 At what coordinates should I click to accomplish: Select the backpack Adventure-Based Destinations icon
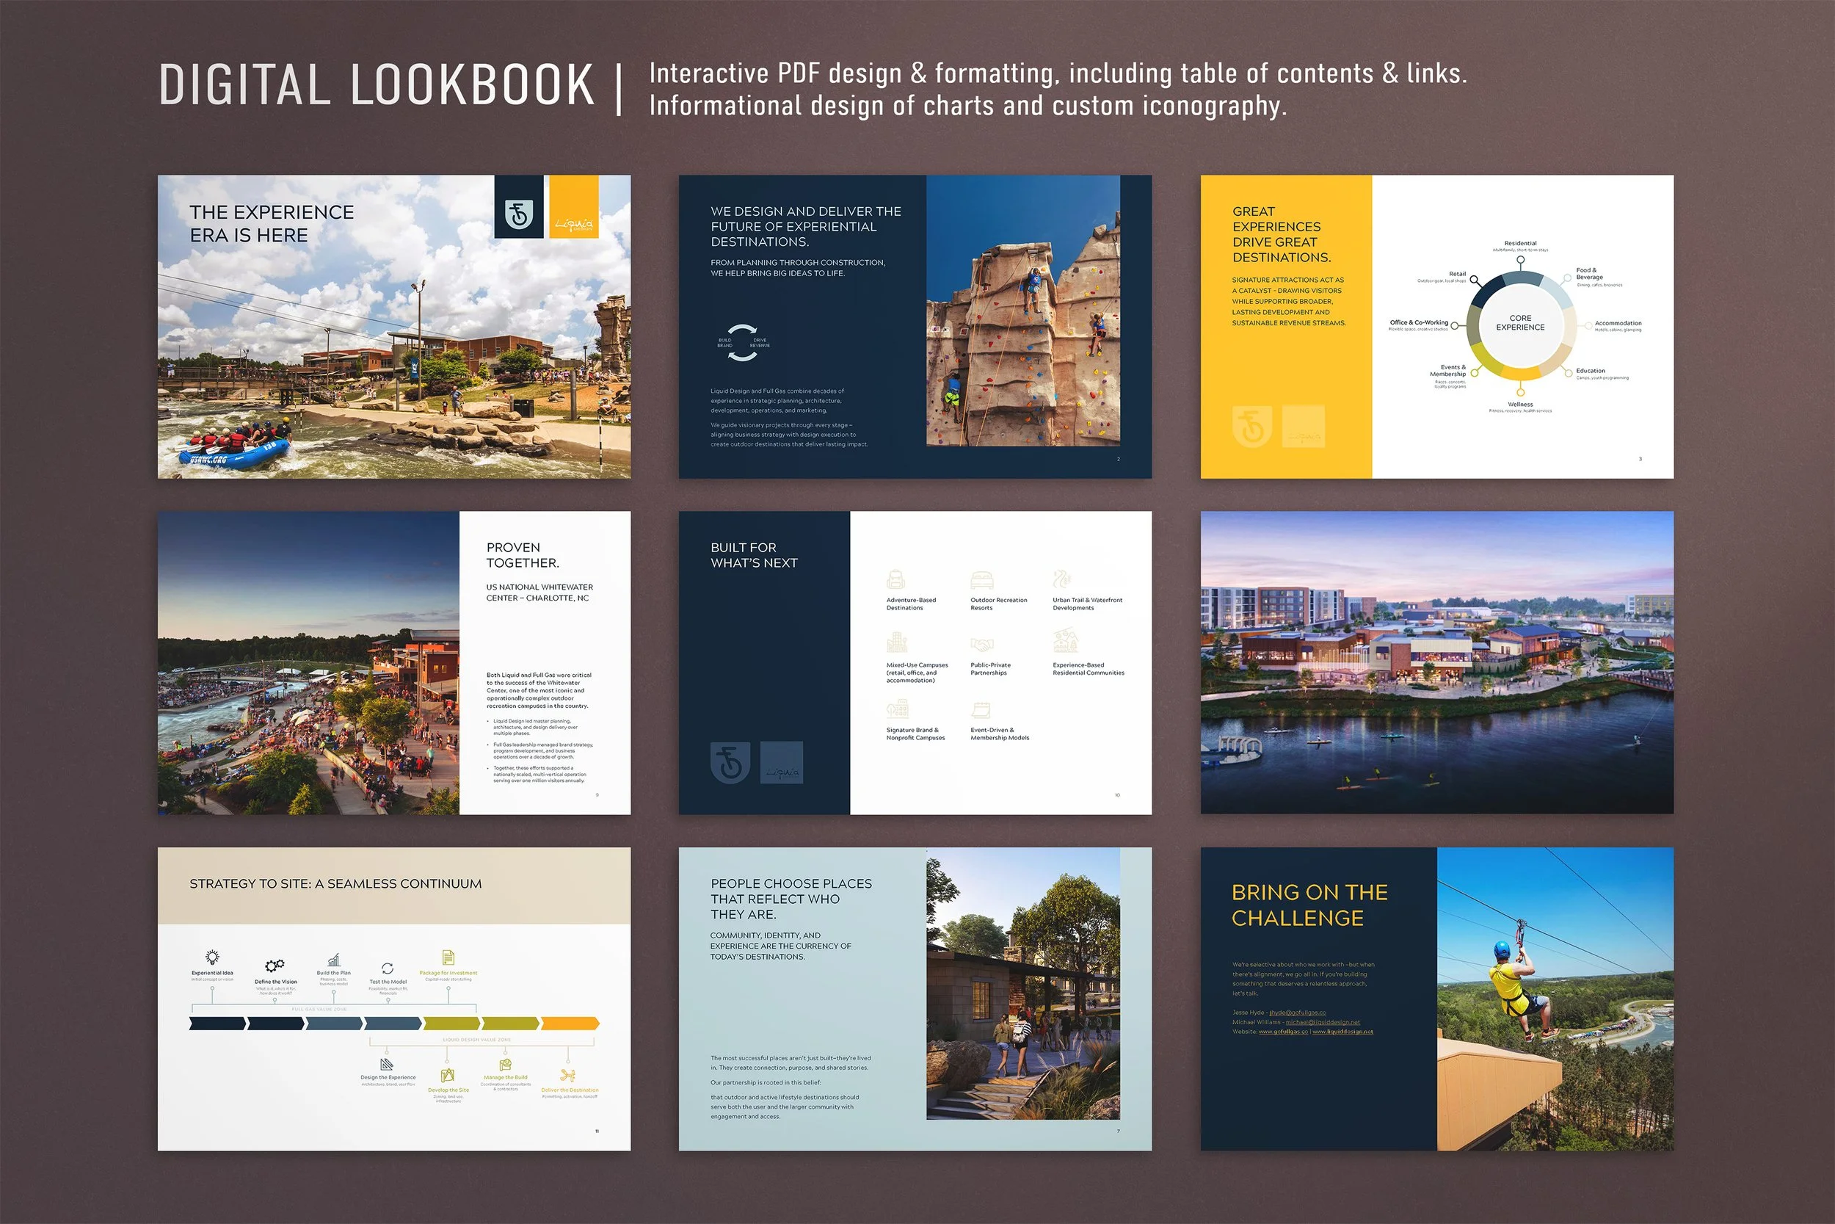pyautogui.click(x=895, y=580)
